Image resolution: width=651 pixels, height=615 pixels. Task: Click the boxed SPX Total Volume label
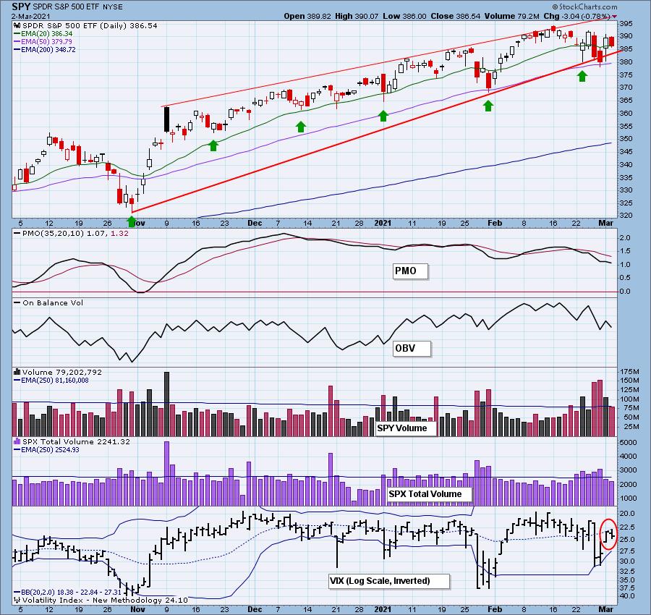[429, 493]
